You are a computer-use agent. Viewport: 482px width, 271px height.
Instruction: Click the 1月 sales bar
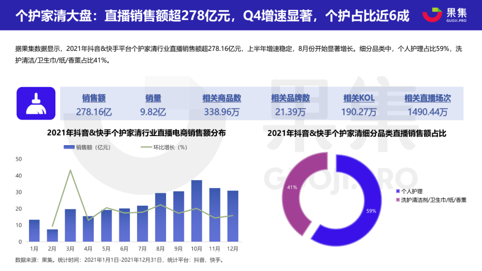pos(34,231)
